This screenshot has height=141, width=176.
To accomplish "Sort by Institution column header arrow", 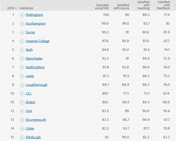I will point(35,8).
